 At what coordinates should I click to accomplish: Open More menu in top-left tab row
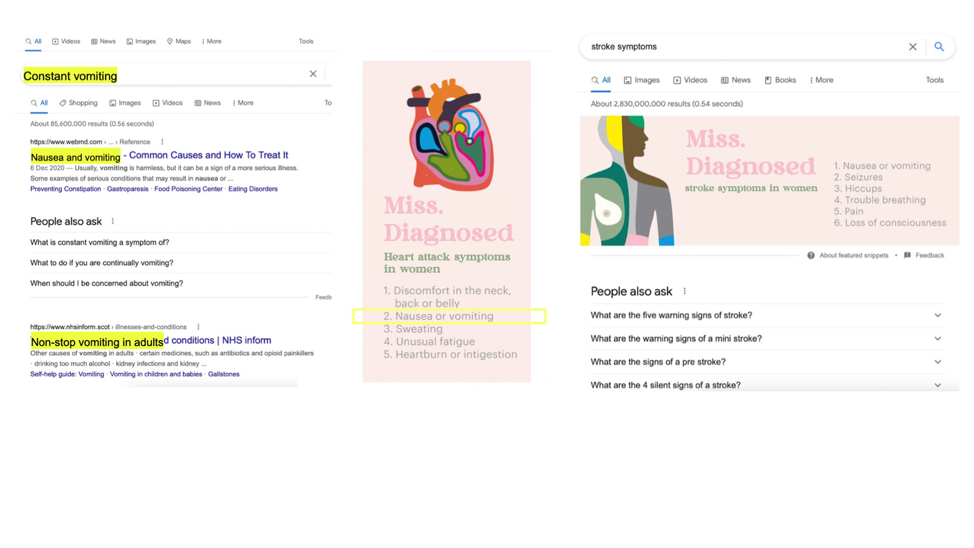[x=212, y=42]
